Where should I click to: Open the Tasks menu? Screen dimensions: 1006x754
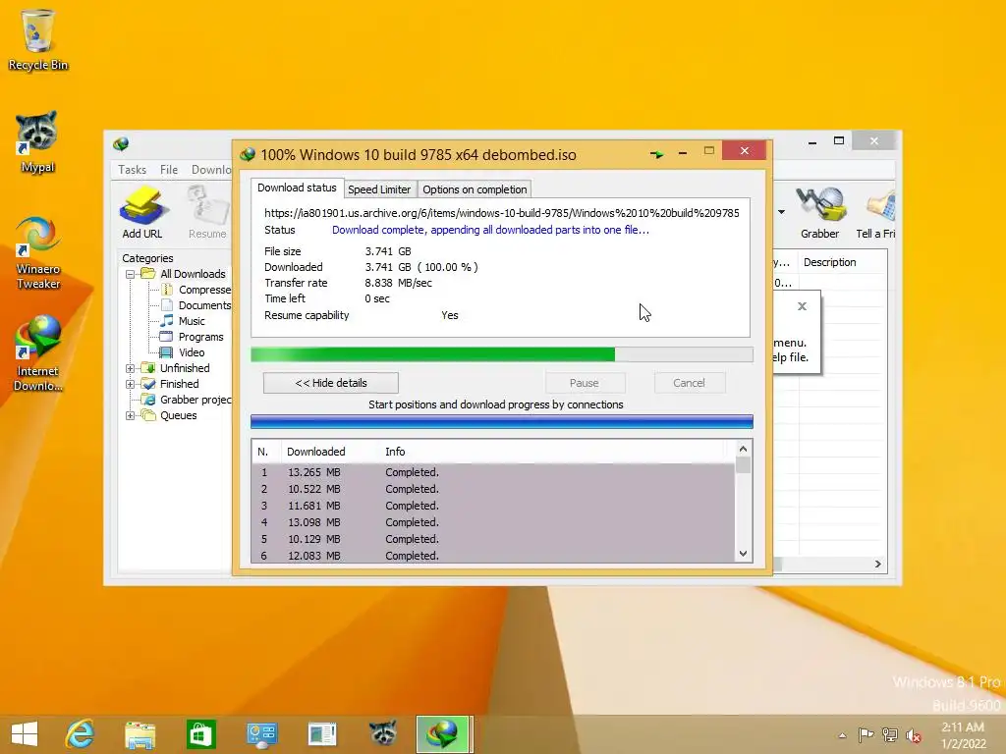click(133, 170)
